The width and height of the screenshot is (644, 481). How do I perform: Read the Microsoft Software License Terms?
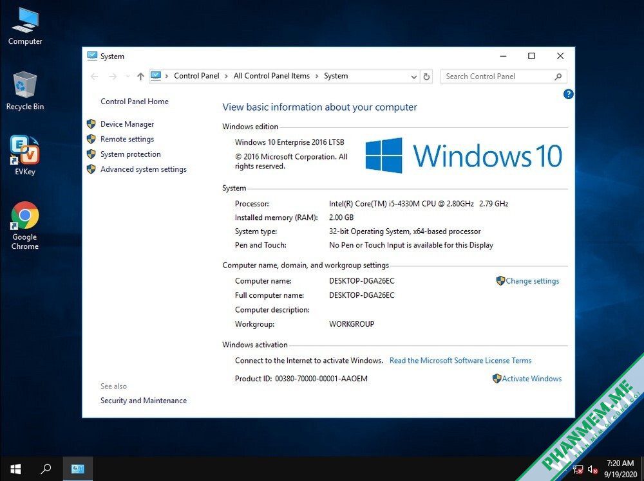click(x=460, y=361)
